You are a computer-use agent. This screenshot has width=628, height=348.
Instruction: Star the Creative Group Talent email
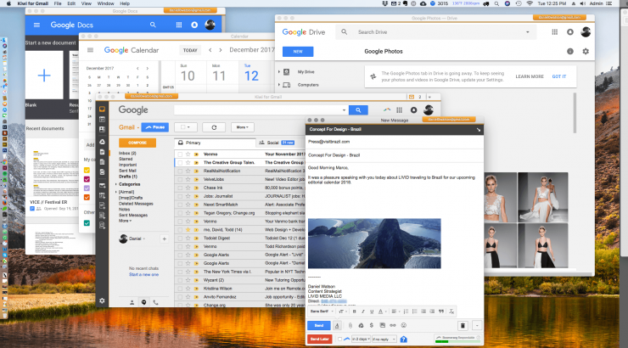[187, 162]
